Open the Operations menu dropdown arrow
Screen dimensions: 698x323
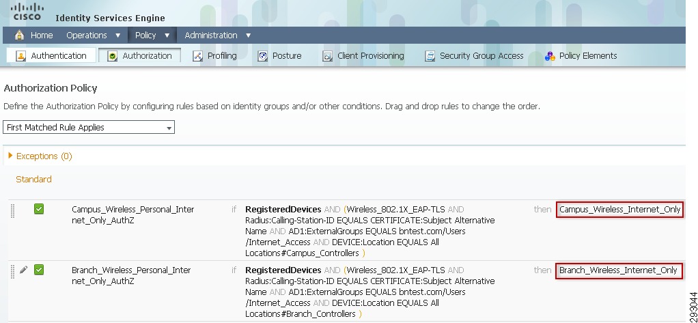coord(117,35)
